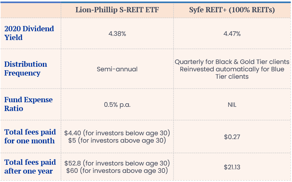This screenshot has width=292, height=182.
Task: Click the Total fees paid for one month label
Action: click(30, 136)
